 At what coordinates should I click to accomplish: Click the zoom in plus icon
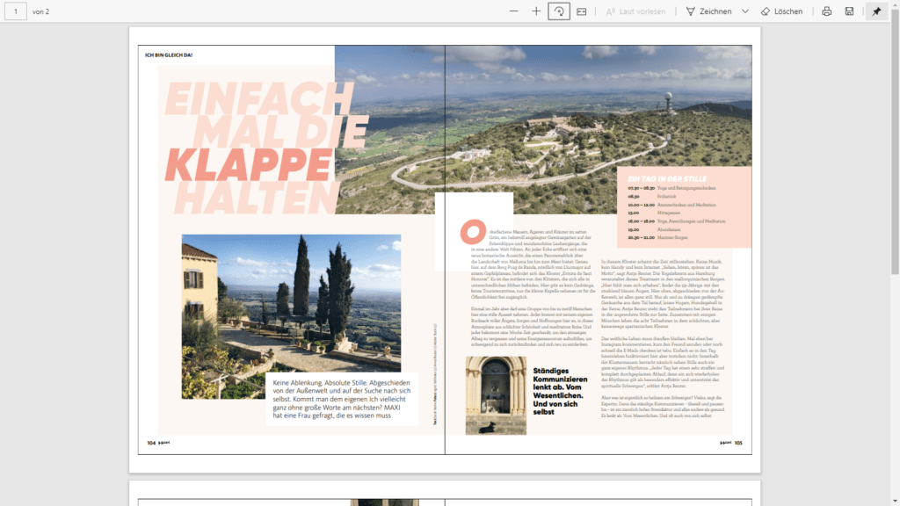pyautogui.click(x=536, y=11)
